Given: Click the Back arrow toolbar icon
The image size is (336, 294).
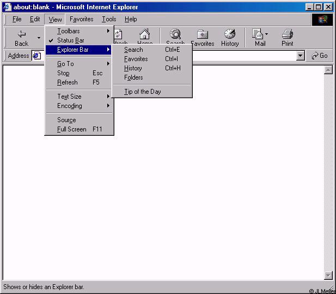Looking at the screenshot, I should [x=22, y=34].
